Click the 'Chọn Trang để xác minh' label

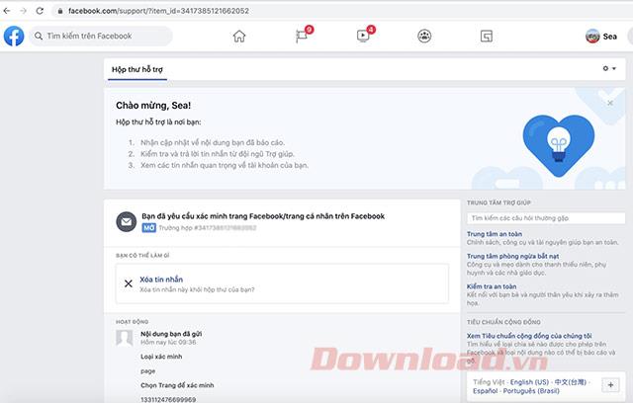tap(177, 385)
